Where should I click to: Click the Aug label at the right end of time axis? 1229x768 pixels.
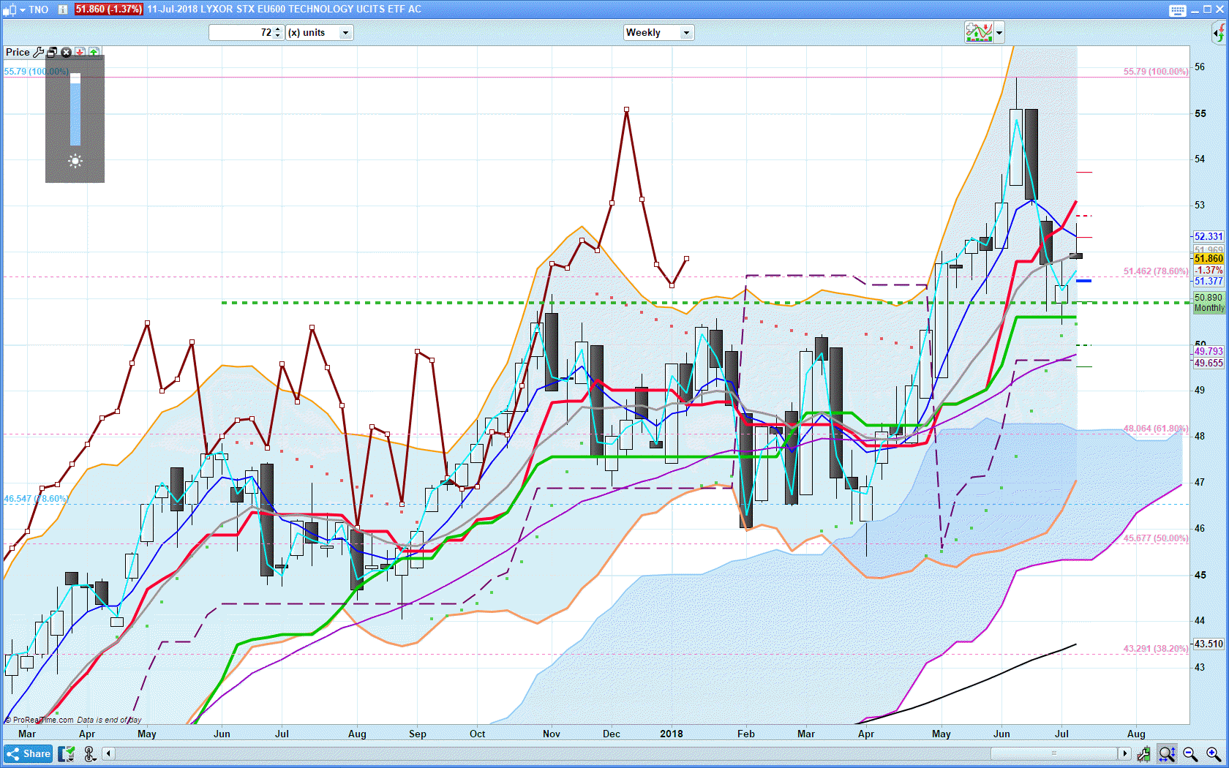(1136, 734)
